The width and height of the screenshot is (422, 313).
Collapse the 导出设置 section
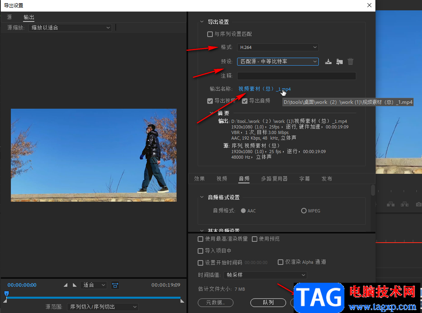tap(202, 22)
